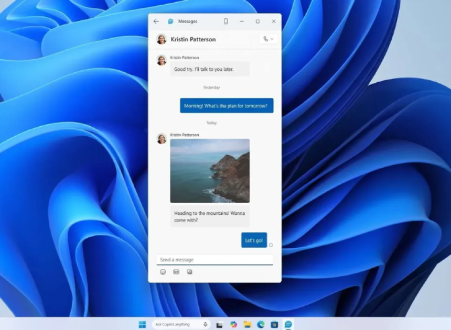Click the 'Today' date separator

211,123
